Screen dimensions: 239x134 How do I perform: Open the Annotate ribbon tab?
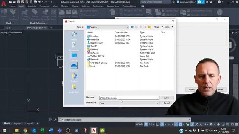(32, 6)
